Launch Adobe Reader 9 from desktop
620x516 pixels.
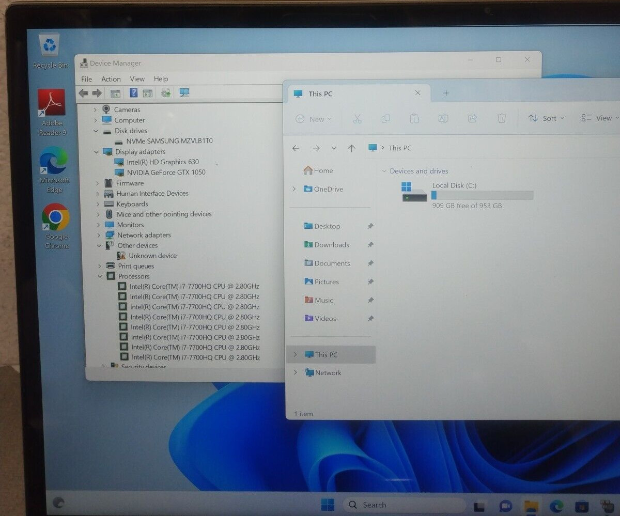(x=52, y=113)
